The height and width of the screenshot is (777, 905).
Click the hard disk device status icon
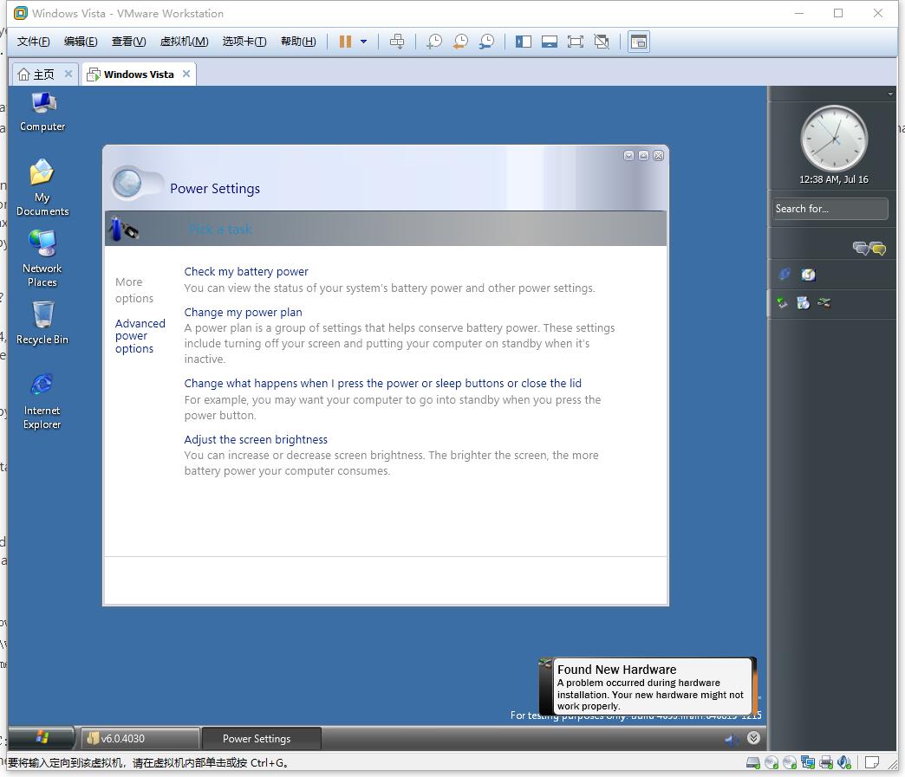[x=753, y=762]
